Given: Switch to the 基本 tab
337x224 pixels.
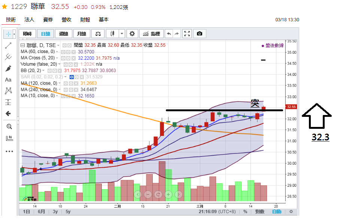Looking at the screenshot, I should pos(104,20).
